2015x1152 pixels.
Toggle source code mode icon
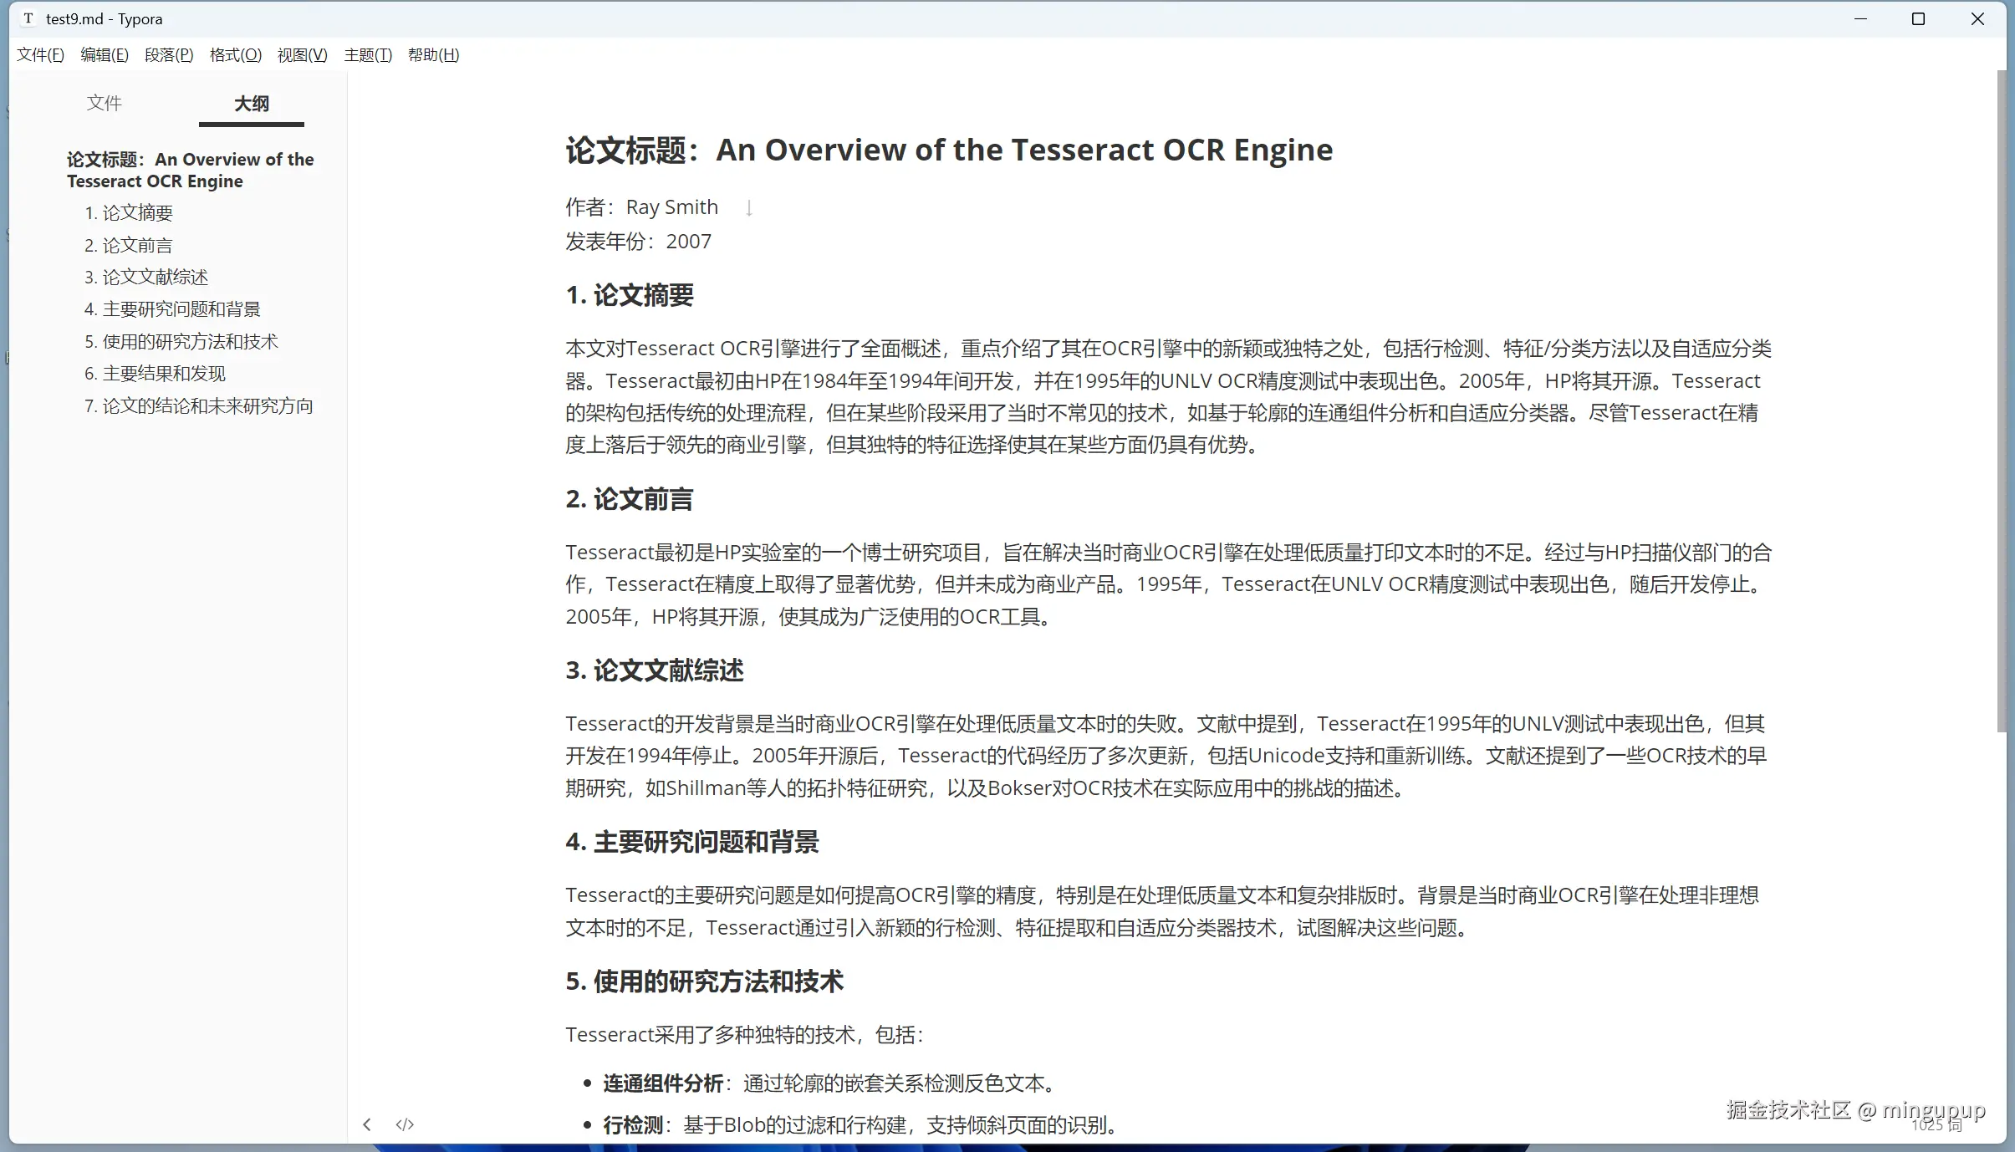405,1124
